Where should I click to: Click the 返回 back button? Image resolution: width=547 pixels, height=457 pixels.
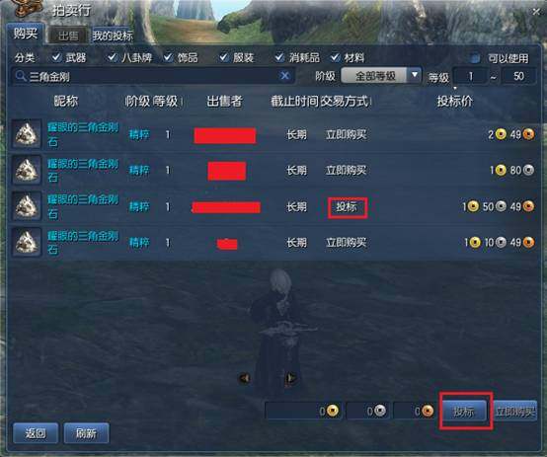[x=36, y=433]
